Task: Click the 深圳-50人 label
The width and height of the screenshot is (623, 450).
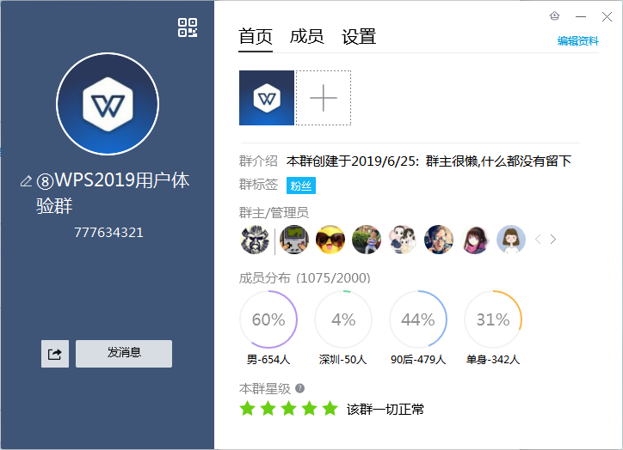Action: [x=342, y=360]
